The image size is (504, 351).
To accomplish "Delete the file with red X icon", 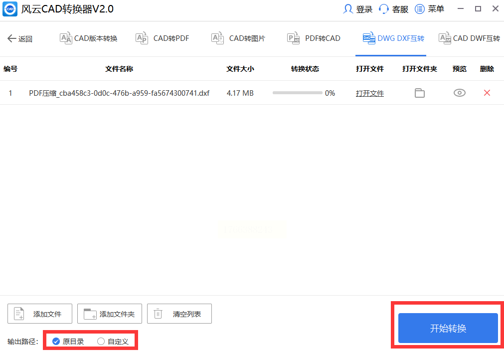I will [487, 93].
